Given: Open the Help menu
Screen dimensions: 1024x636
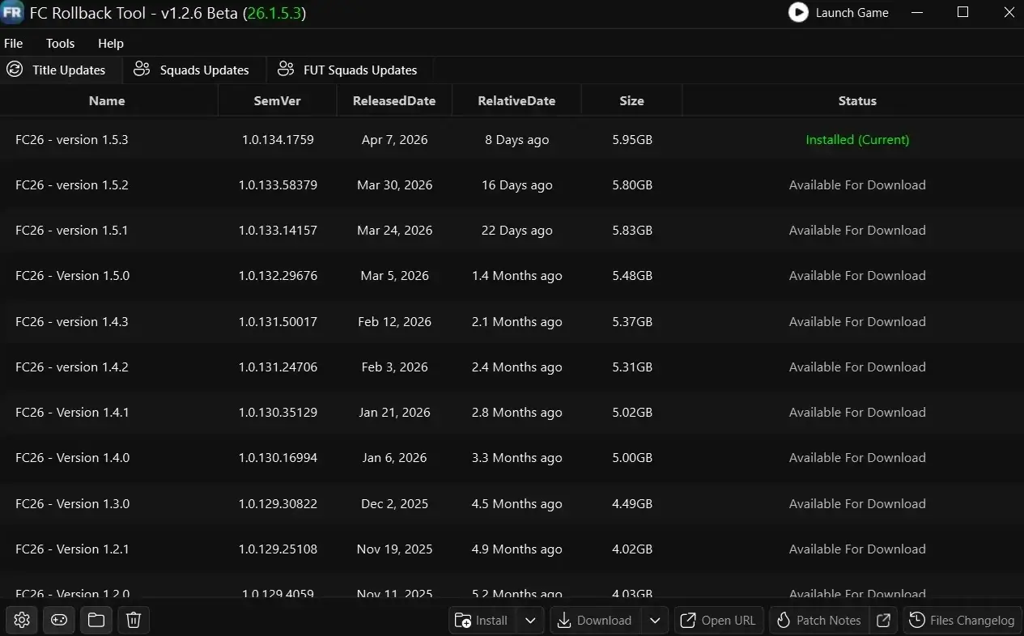Looking at the screenshot, I should (x=110, y=43).
